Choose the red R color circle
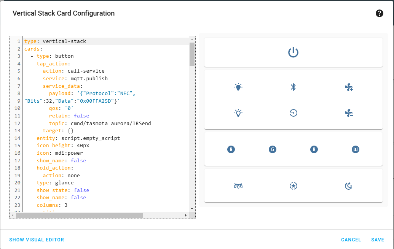394x249 pixels. [231, 149]
